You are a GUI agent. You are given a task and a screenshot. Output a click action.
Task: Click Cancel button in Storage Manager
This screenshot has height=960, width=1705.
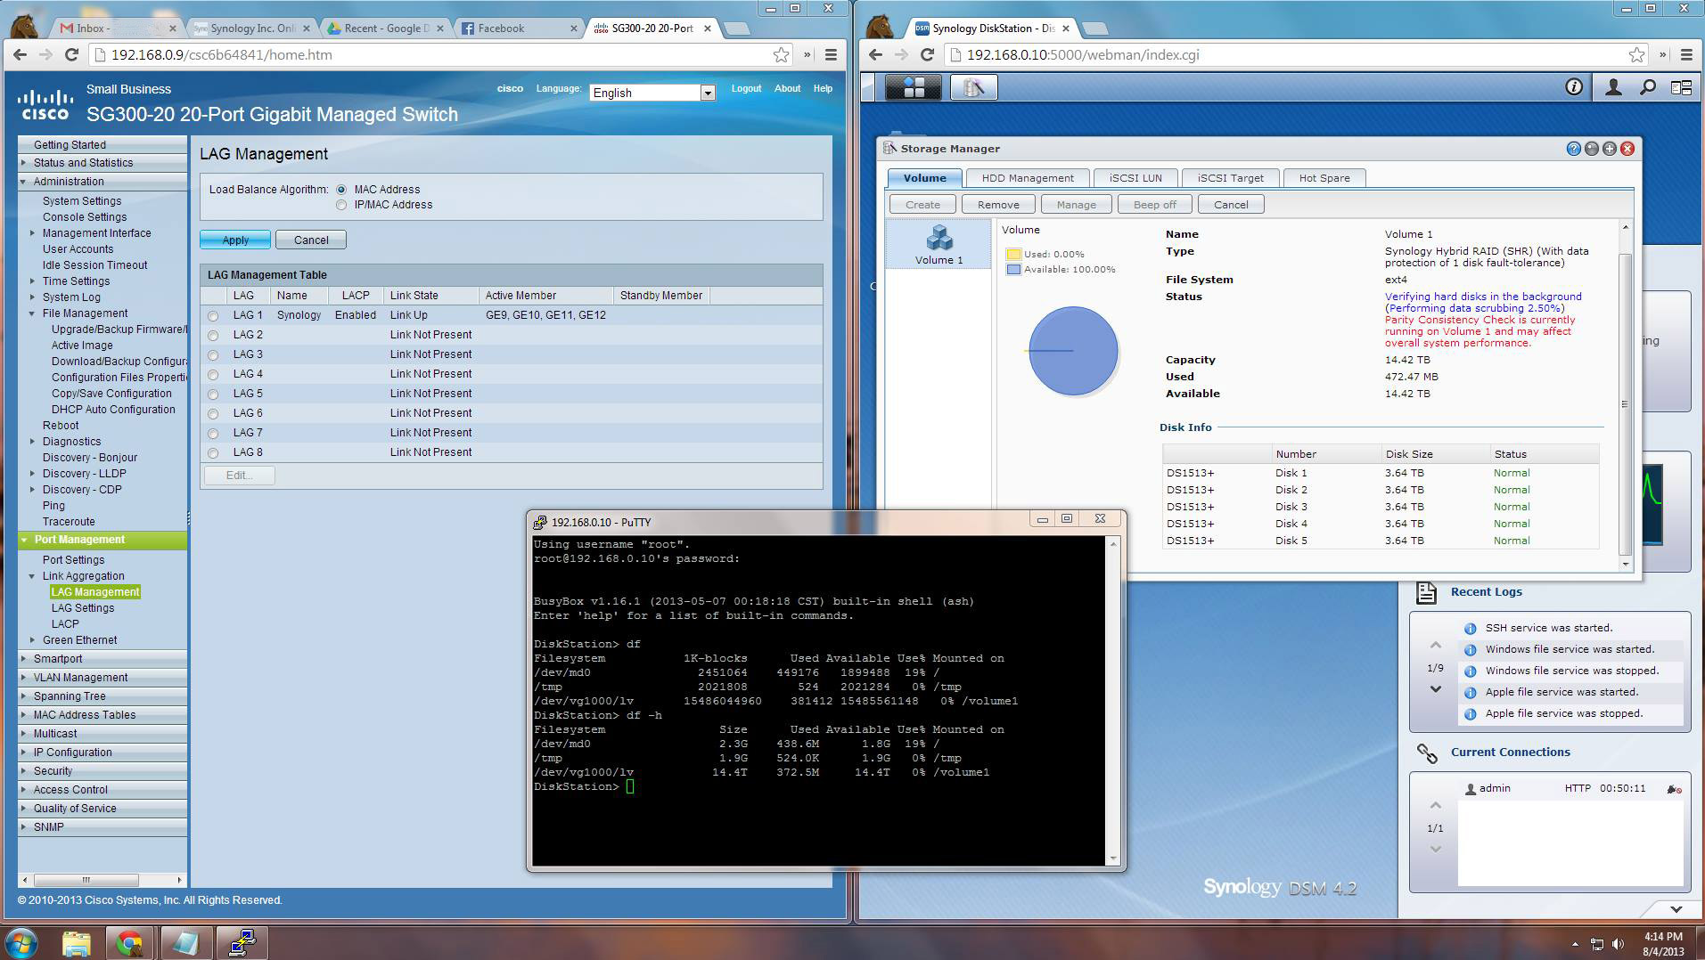coord(1231,205)
